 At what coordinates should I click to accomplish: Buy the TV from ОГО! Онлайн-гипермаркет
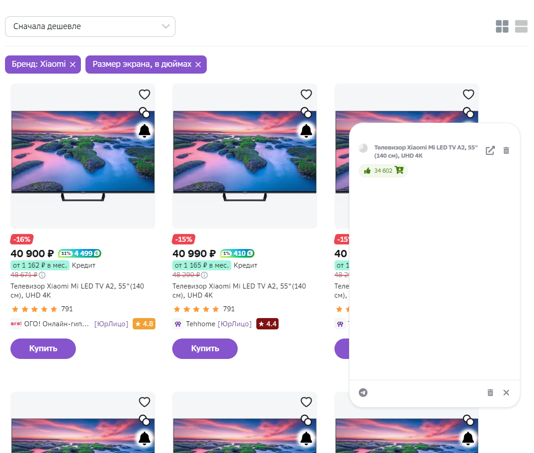coord(43,348)
